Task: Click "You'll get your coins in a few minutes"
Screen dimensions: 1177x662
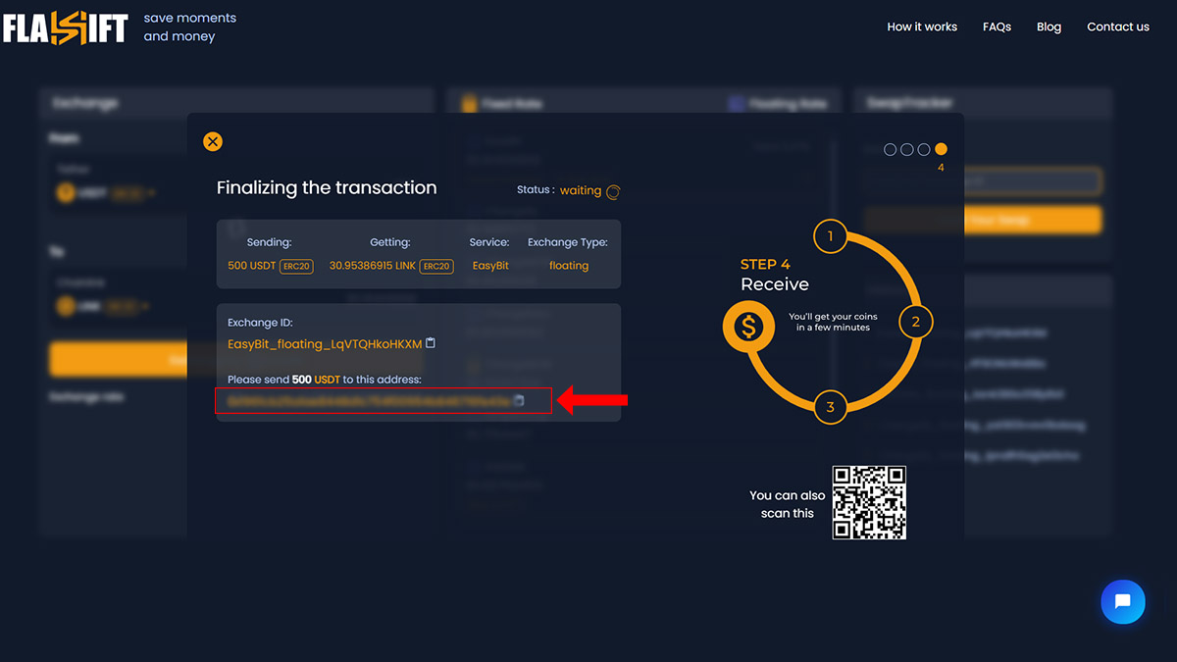Action: tap(833, 322)
